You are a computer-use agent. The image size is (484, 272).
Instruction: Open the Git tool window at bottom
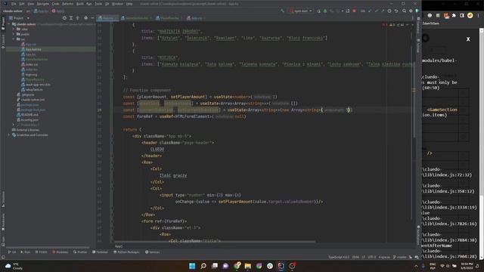[x=12, y=252]
